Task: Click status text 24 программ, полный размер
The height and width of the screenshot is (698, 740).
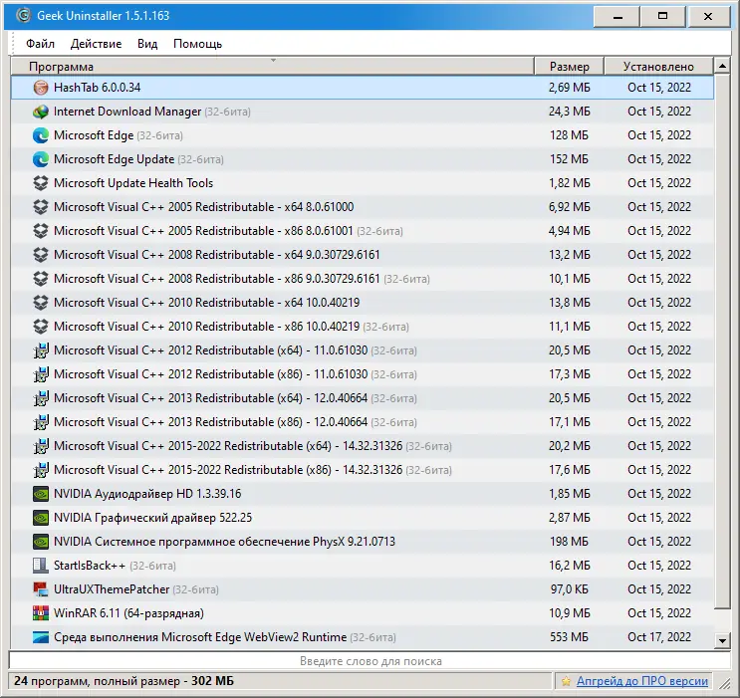Action: click(x=123, y=681)
